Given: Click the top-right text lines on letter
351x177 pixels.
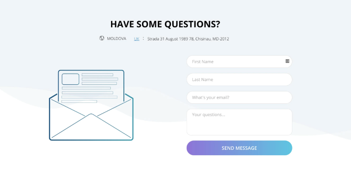Looking at the screenshot, I should pos(99,79).
